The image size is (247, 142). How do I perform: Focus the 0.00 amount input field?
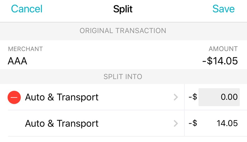tap(219, 97)
